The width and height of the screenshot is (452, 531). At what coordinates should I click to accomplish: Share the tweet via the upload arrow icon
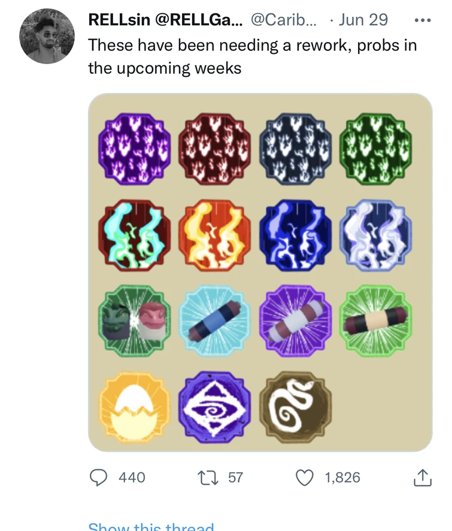(422, 478)
